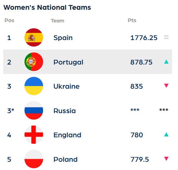The height and width of the screenshot is (170, 178).
Task: Open the England team name
Action: click(x=67, y=135)
